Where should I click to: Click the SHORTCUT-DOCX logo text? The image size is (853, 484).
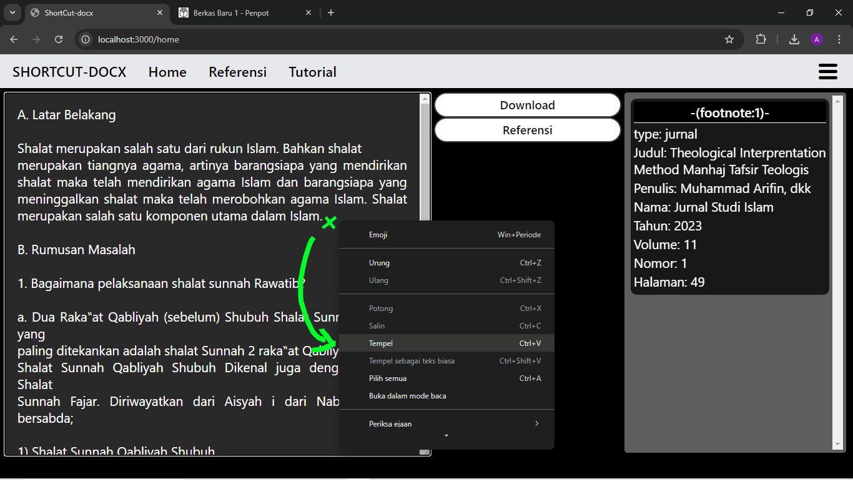[69, 72]
